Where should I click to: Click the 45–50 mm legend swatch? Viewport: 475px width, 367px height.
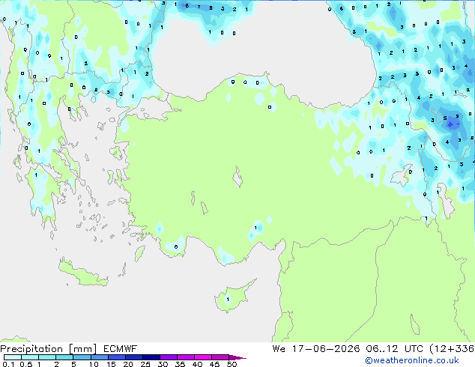[220, 357]
